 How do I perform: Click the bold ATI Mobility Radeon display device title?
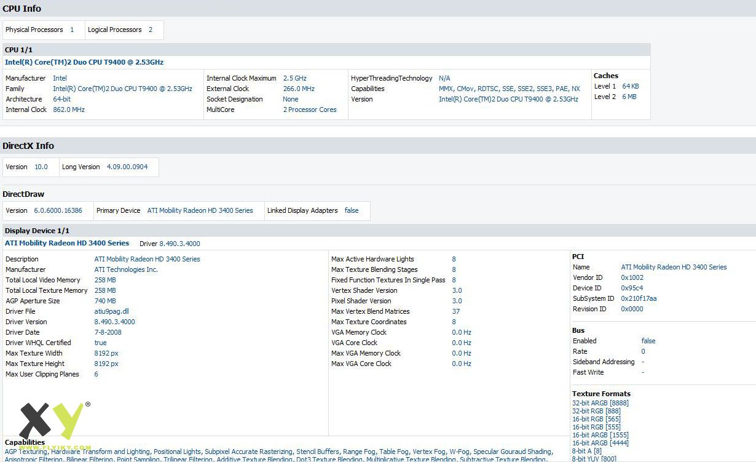pos(67,243)
